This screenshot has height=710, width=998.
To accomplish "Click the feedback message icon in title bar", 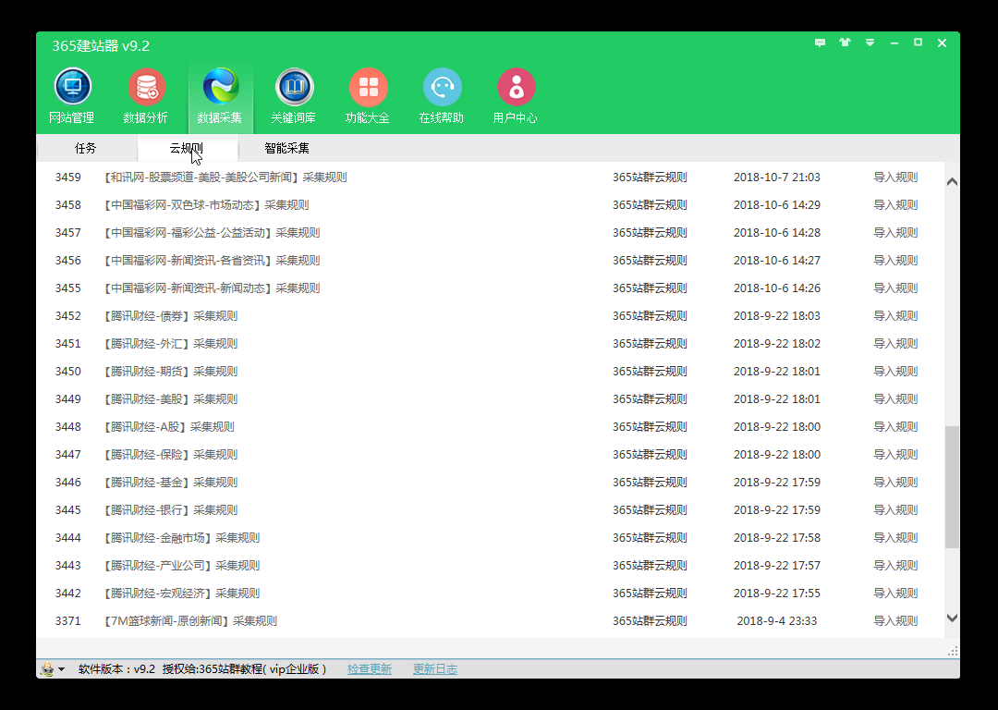I will click(820, 43).
